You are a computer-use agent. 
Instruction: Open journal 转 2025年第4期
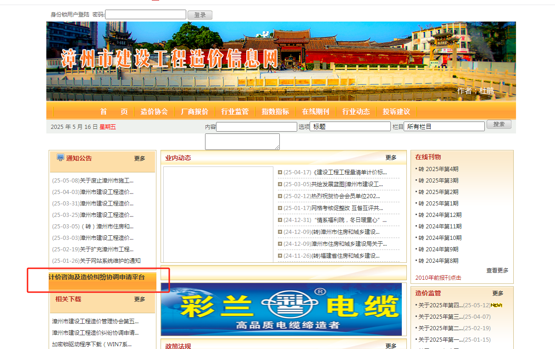click(438, 169)
